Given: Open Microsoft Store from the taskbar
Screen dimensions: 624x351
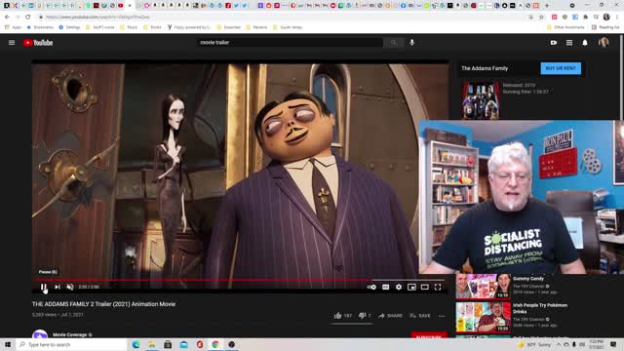Looking at the screenshot, I should click(168, 344).
